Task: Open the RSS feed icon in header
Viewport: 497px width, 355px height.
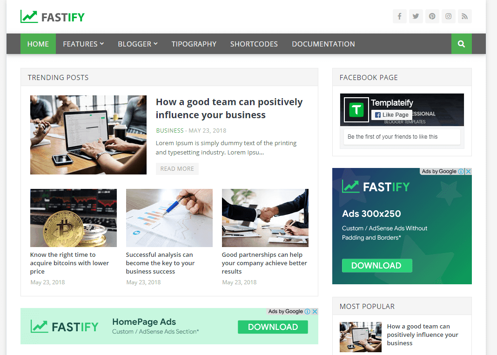Action: [465, 16]
